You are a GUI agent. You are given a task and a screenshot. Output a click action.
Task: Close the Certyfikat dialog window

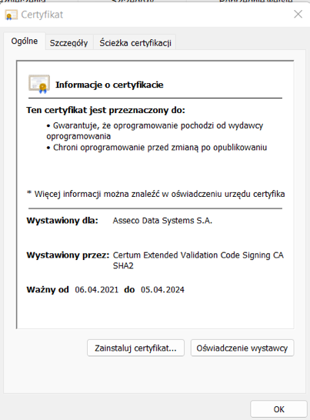click(298, 14)
